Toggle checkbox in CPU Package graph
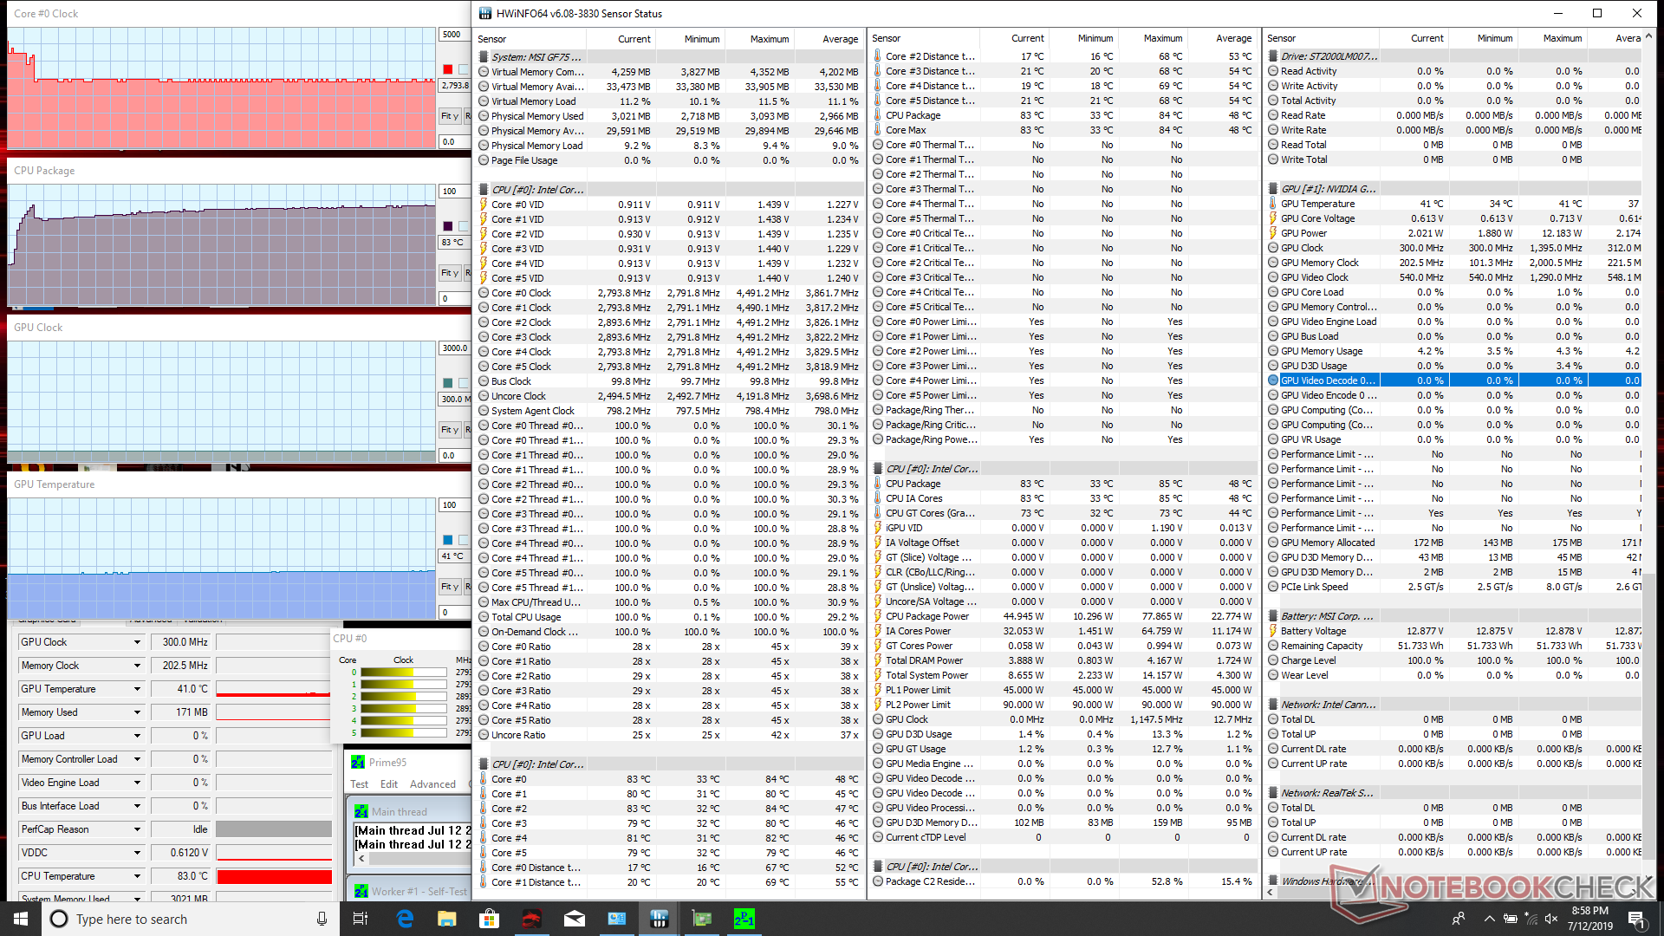Viewport: 1664px width, 936px height. [464, 226]
